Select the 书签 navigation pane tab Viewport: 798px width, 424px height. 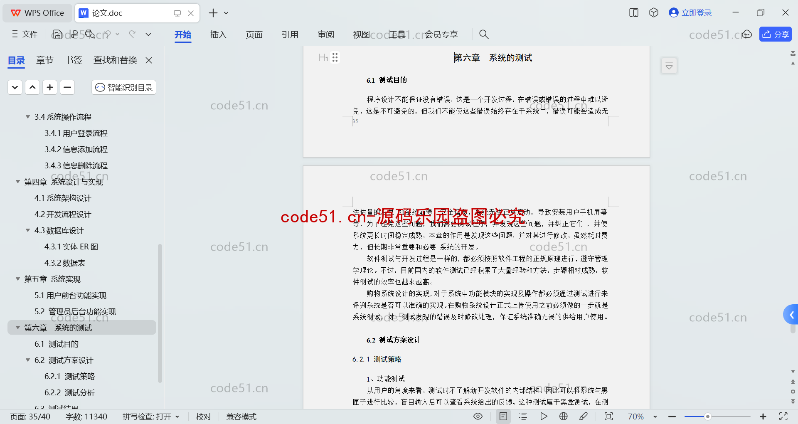[74, 60]
